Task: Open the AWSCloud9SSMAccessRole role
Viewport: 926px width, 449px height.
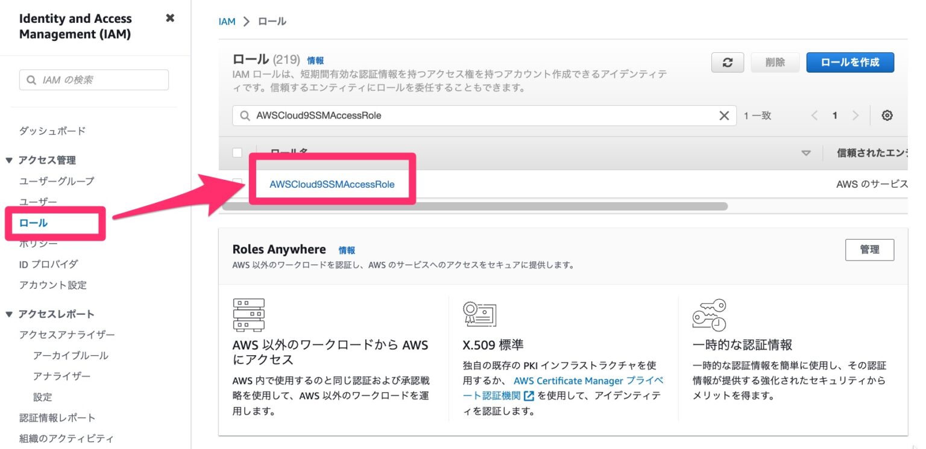Action: tap(332, 184)
